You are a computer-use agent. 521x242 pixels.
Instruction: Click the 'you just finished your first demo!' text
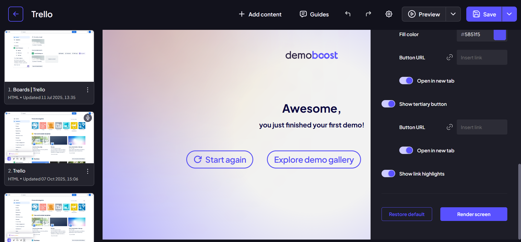pos(312,125)
